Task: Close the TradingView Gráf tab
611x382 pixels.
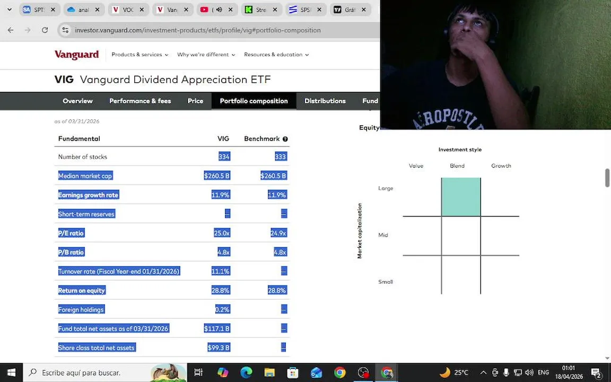Action: (x=363, y=10)
